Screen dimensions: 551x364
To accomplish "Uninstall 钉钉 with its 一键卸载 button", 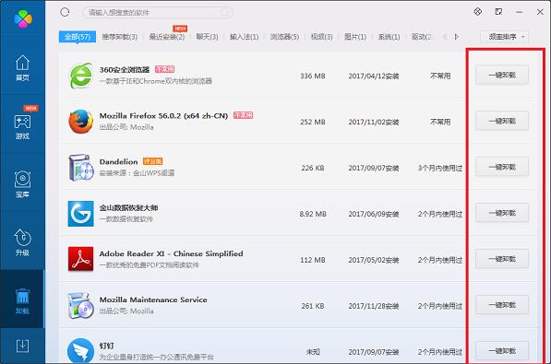I will (502, 351).
